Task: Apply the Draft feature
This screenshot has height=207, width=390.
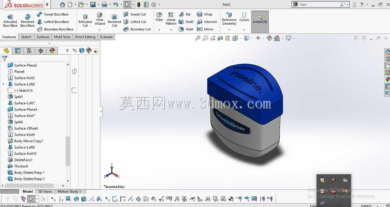Action: [186, 22]
